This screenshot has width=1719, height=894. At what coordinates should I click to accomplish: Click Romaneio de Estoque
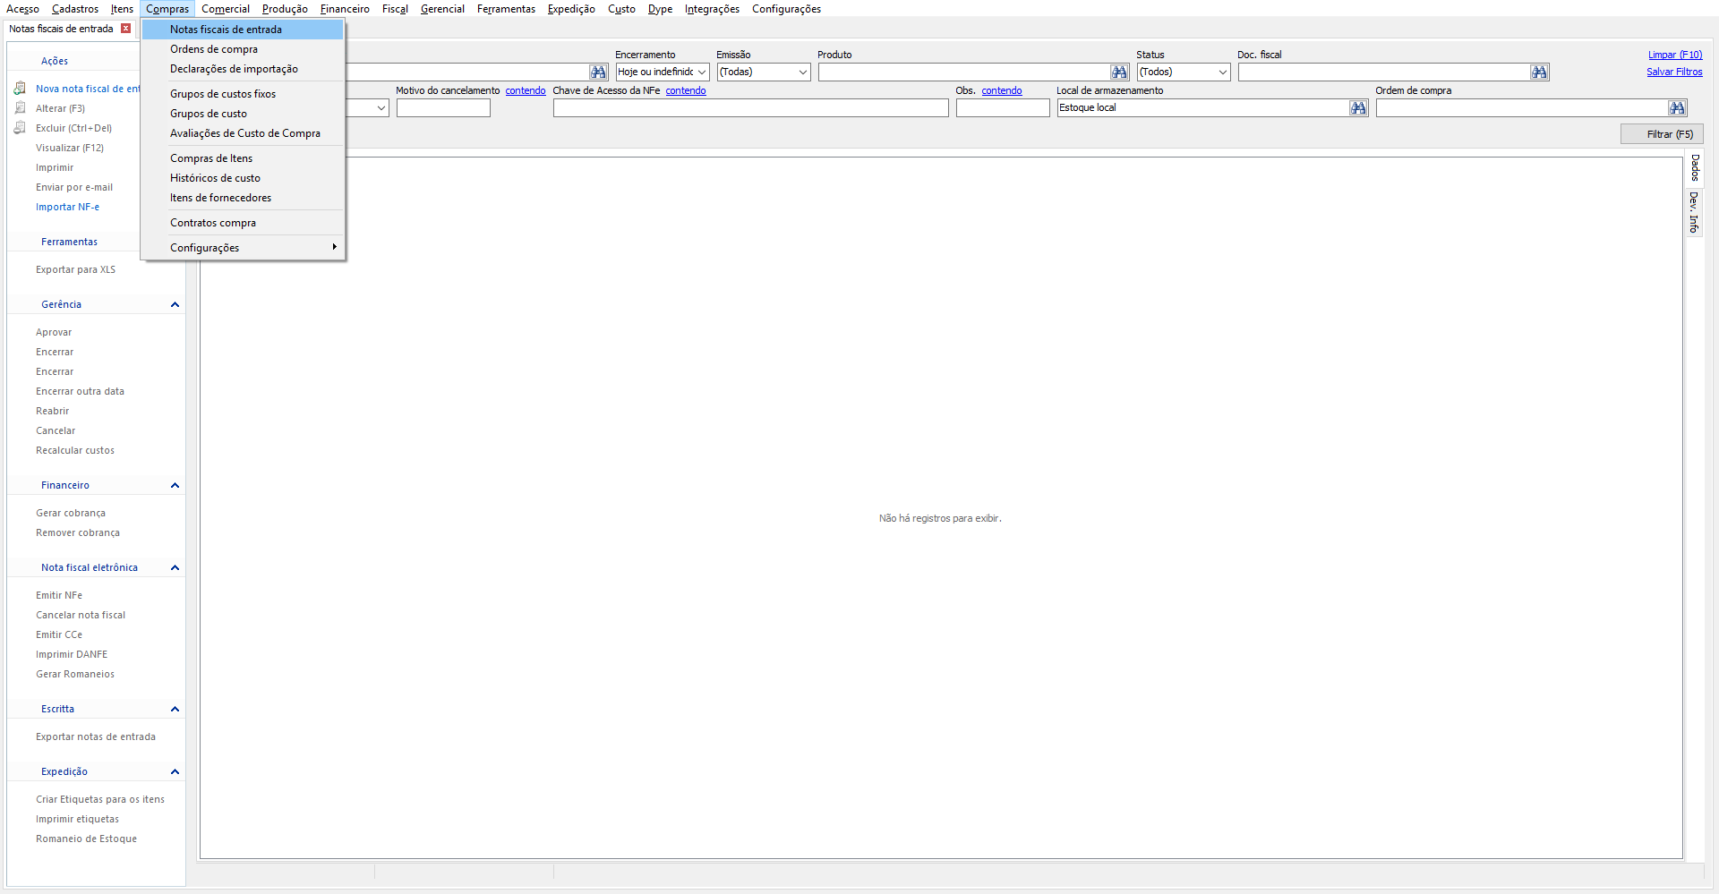pyautogui.click(x=86, y=839)
